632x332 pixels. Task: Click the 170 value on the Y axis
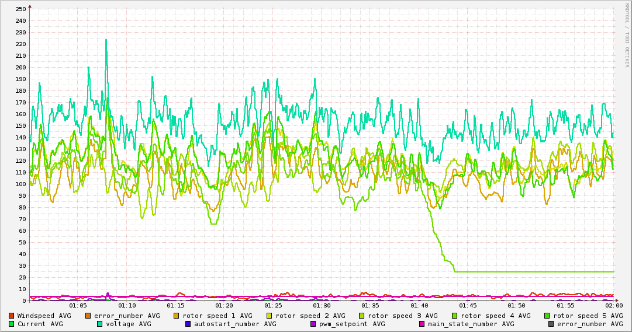pos(20,103)
